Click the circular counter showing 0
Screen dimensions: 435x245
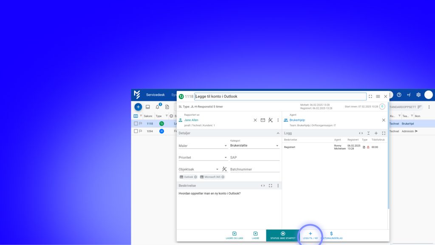tap(382, 107)
